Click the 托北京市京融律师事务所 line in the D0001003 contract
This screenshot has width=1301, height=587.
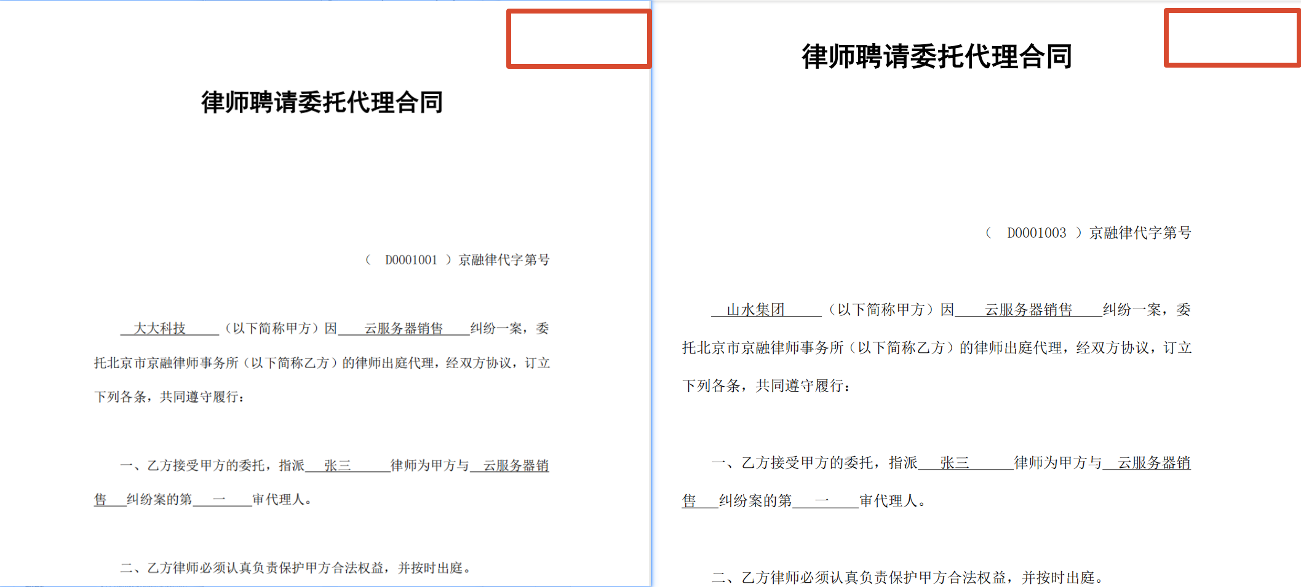pos(937,347)
